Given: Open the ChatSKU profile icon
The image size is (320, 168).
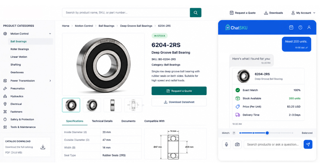Looking at the screenshot, I should 309,28.
